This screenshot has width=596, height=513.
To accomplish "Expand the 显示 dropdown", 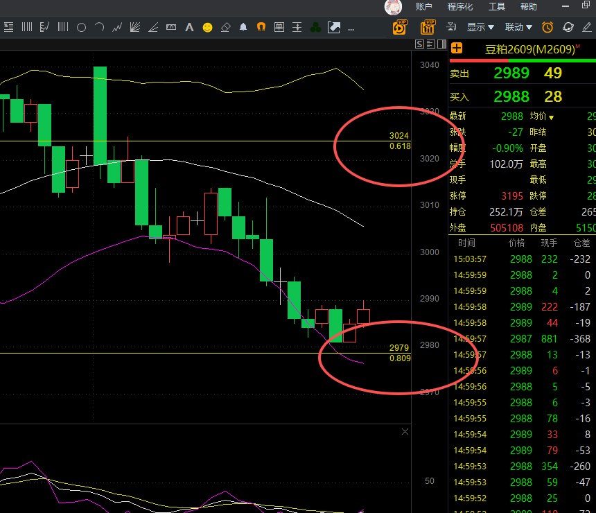I will [x=480, y=27].
